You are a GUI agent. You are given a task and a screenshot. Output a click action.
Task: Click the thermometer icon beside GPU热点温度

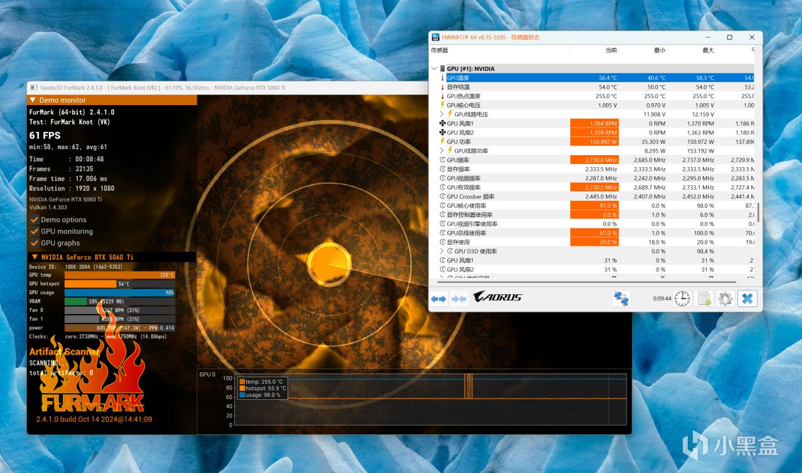(x=442, y=96)
